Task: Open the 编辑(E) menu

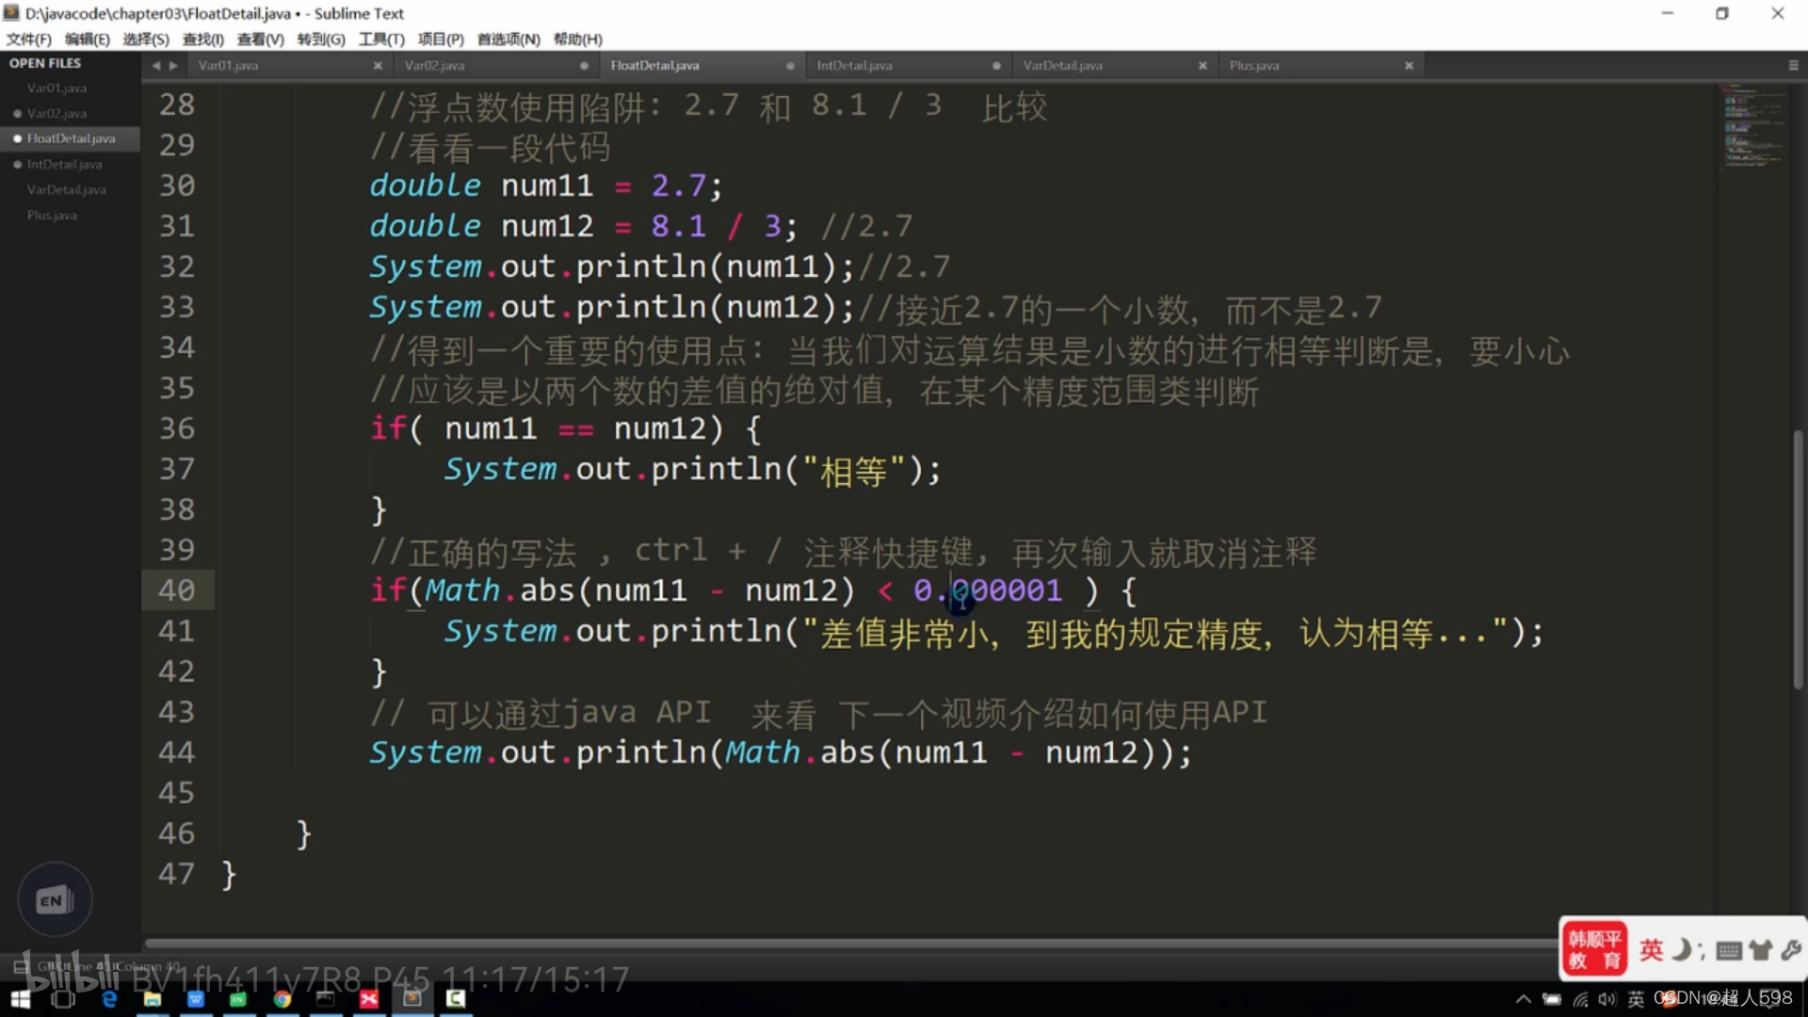Action: pos(88,39)
